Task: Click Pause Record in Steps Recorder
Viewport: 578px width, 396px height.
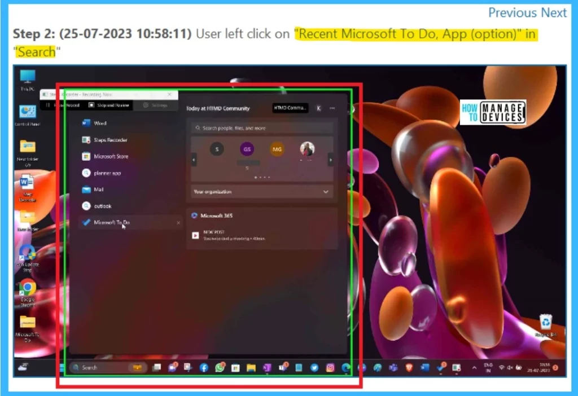Action: click(63, 105)
